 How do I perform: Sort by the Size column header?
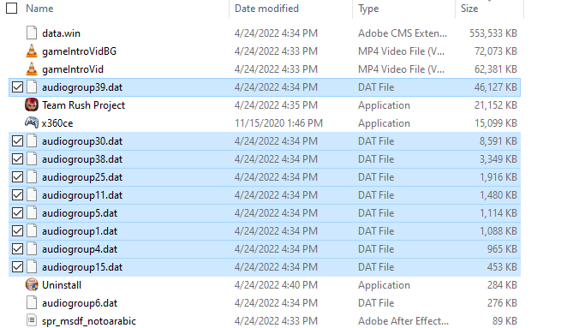469,8
